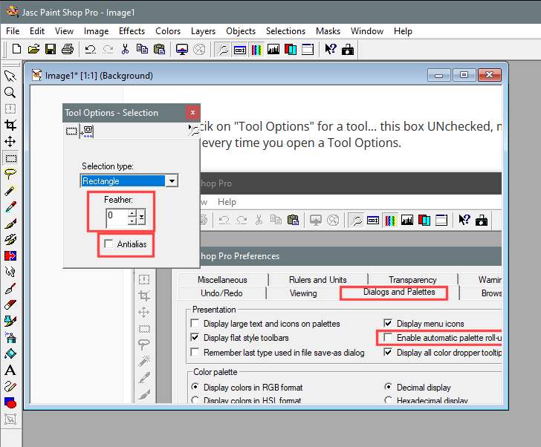This screenshot has height=447, width=541.
Task: Copy using the main toolbar copy icon
Action: [x=142, y=49]
